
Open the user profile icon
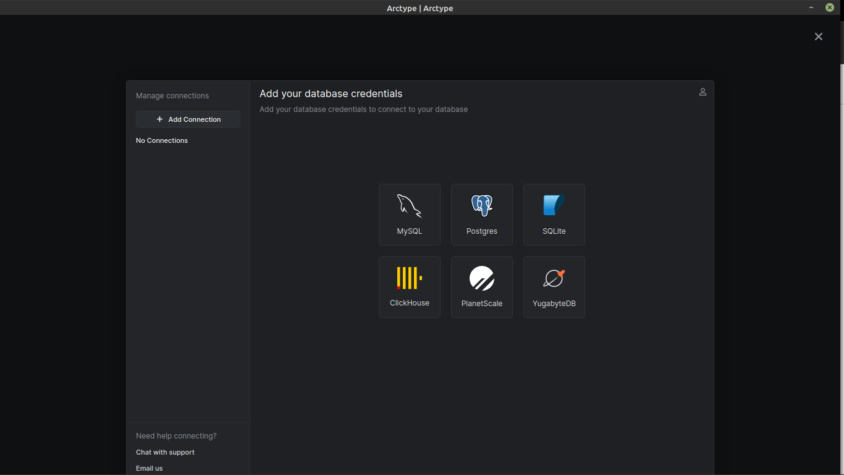click(703, 92)
